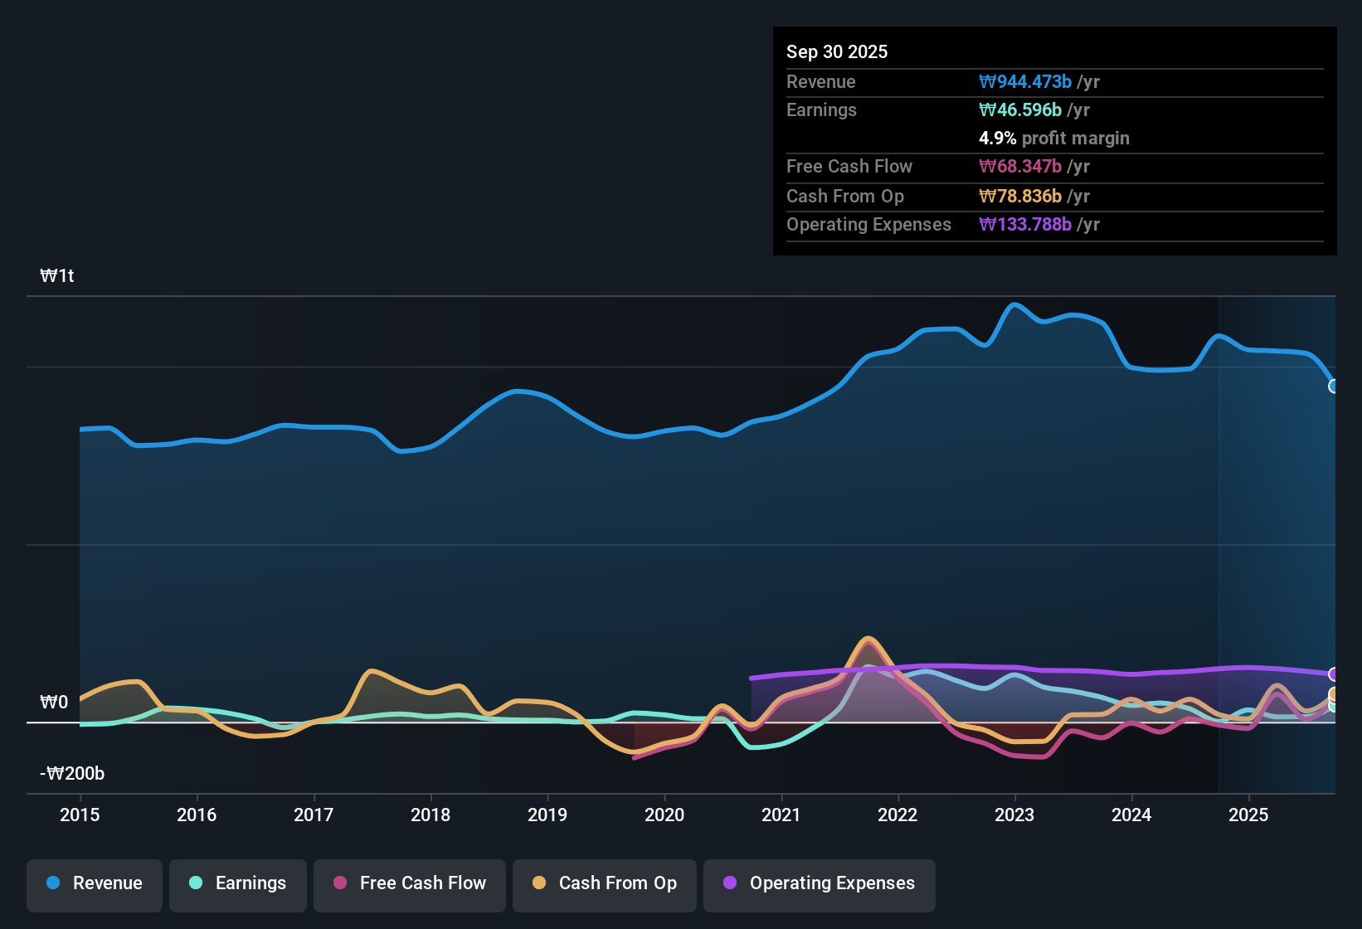This screenshot has width=1362, height=929.
Task: Click the 2021 label on the time axis
Action: point(781,815)
